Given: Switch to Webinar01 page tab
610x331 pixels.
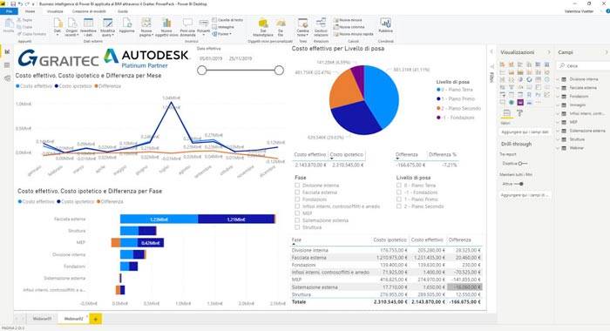Looking at the screenshot, I should [42, 319].
